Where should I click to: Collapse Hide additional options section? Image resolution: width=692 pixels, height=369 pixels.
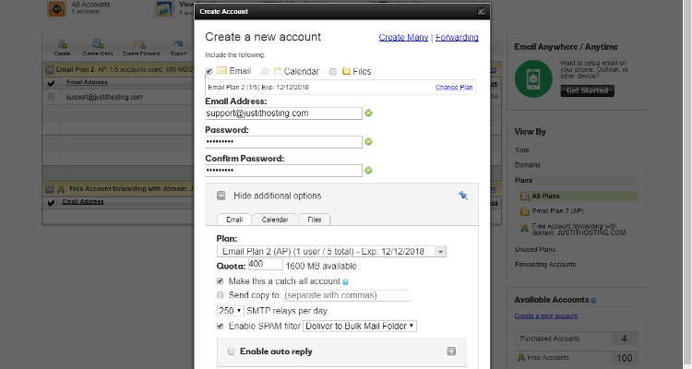(221, 196)
